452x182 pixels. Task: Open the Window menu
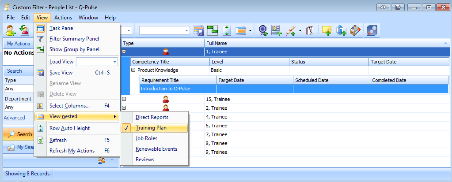88,18
